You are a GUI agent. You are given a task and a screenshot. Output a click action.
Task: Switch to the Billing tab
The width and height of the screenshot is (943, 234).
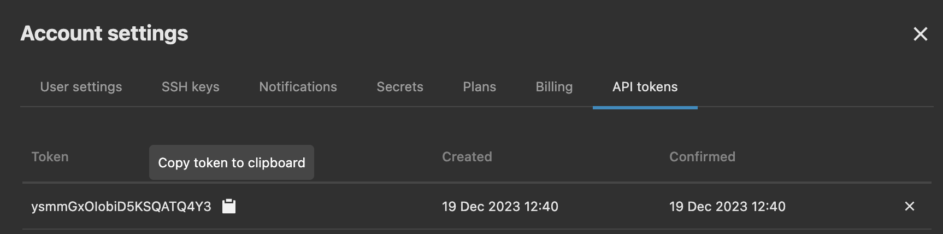tap(554, 87)
